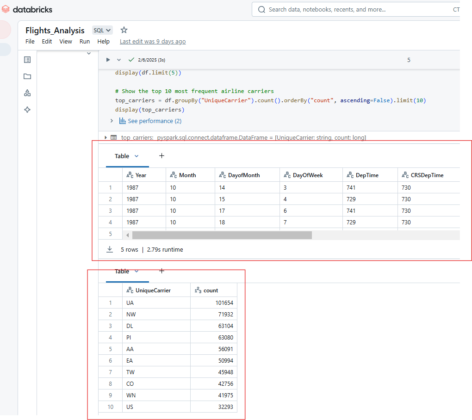This screenshot has width=472, height=420.
Task: Open the Run menu
Action: point(85,42)
